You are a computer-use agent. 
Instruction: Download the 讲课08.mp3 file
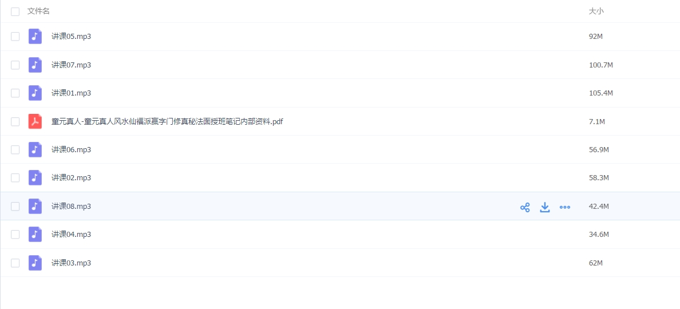click(x=545, y=207)
